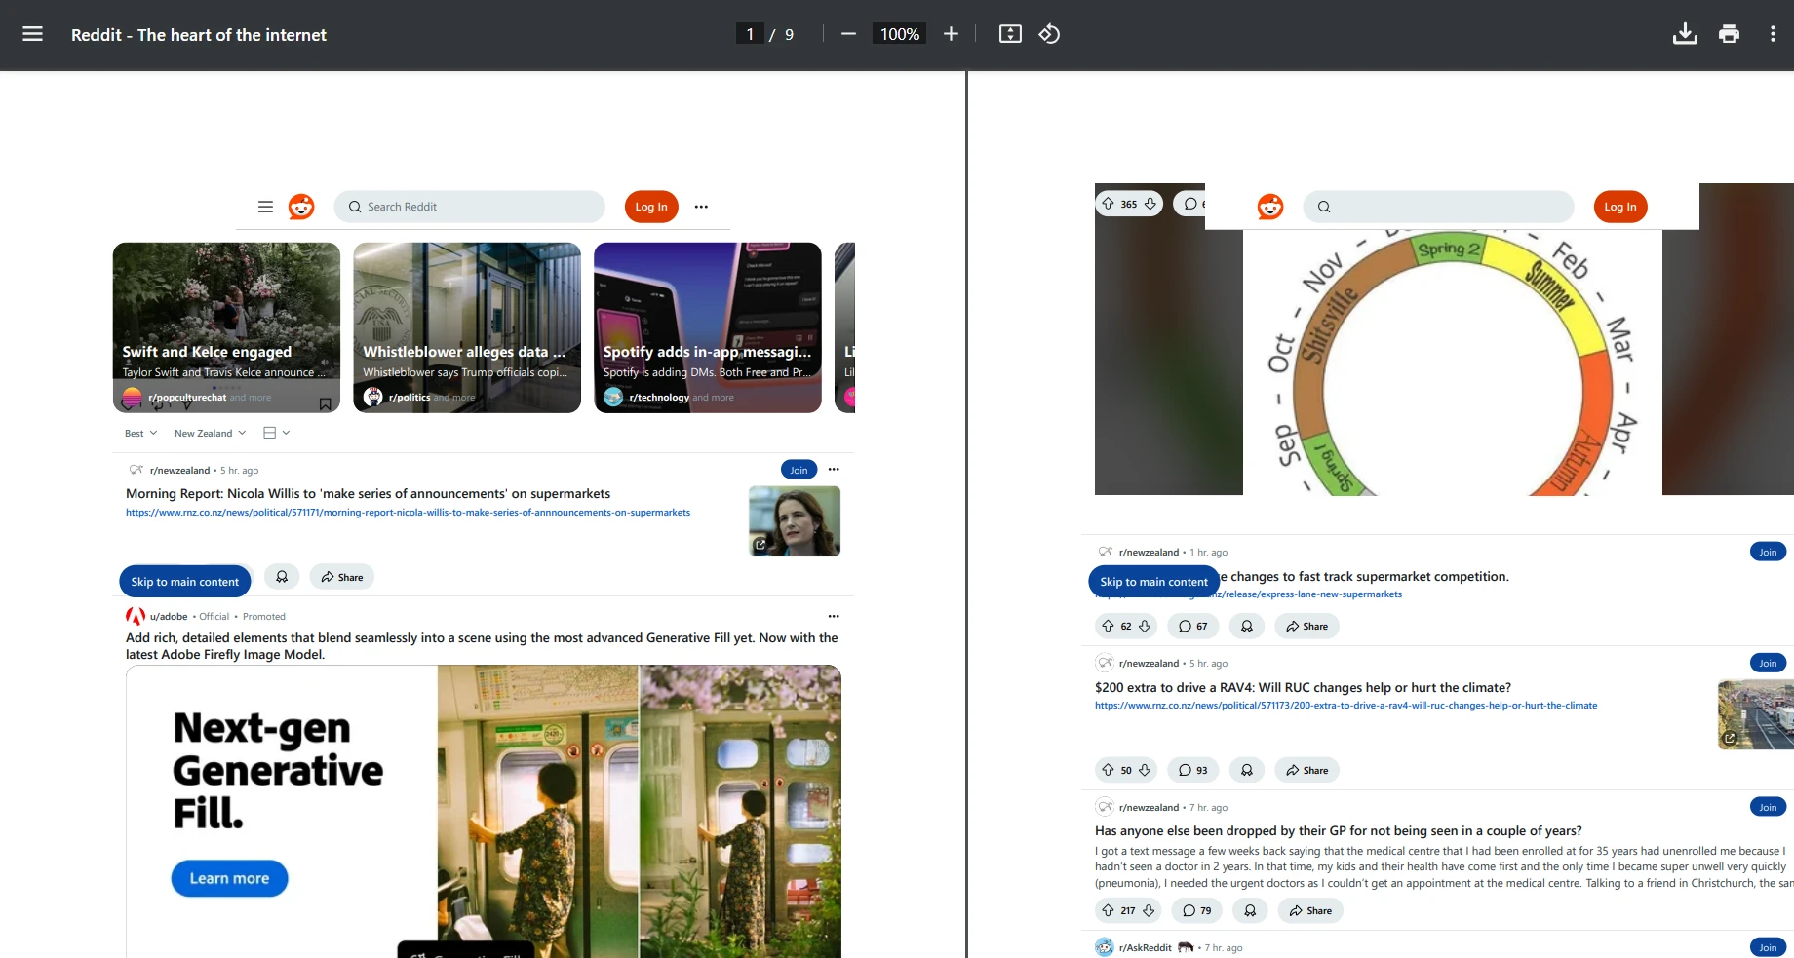Downvote the post with 217 votes

pyautogui.click(x=1149, y=910)
